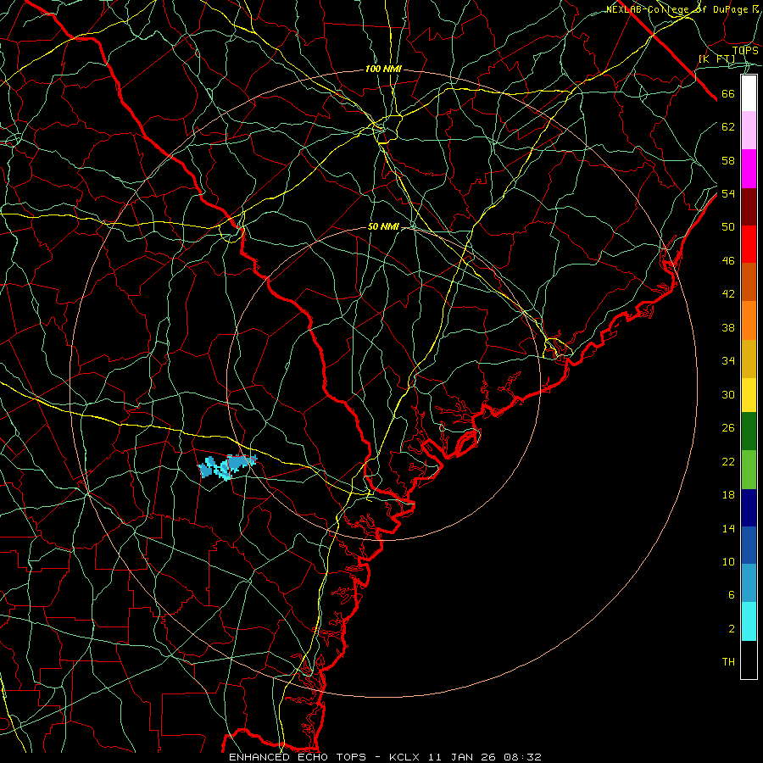Click the Enhanced Echo Tops title caption
Image resolution: width=763 pixels, height=763 pixels.
(x=385, y=757)
